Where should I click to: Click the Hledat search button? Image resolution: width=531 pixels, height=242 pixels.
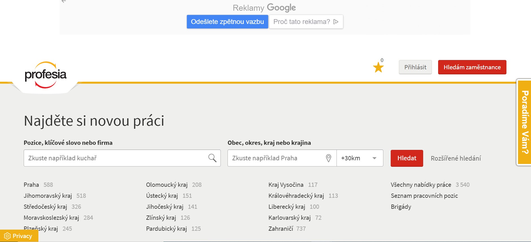(407, 158)
